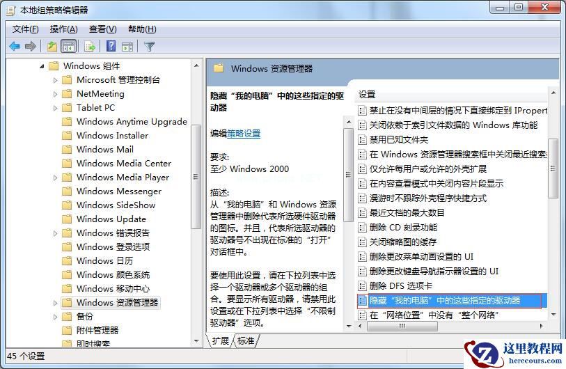The height and width of the screenshot is (369, 566).
Task: Open the 帮助(H) menu
Action: 142,29
